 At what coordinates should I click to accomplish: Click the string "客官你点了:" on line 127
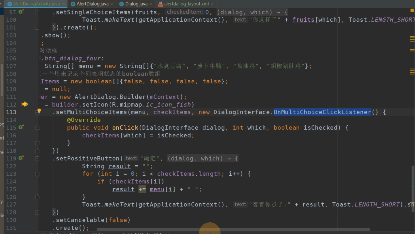pos(270,205)
